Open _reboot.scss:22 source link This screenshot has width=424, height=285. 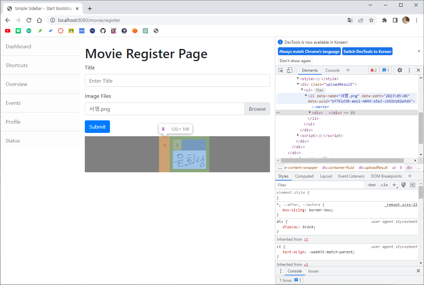[401, 205]
